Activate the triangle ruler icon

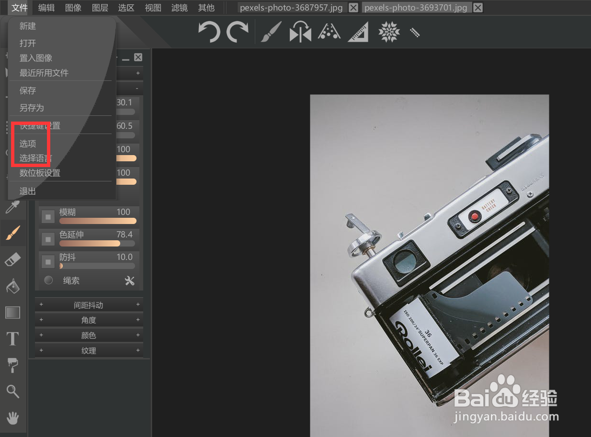click(358, 32)
